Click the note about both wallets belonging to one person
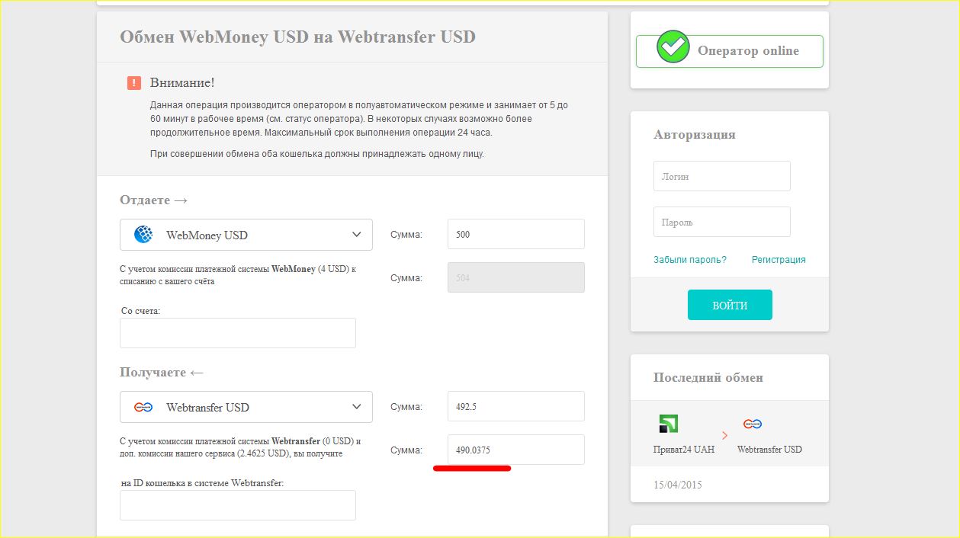This screenshot has width=960, height=538. pos(317,154)
